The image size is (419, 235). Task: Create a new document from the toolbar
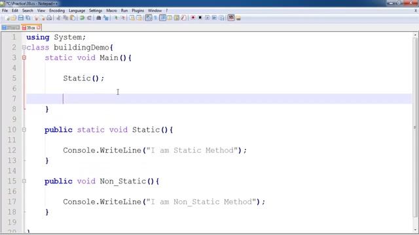(7, 18)
